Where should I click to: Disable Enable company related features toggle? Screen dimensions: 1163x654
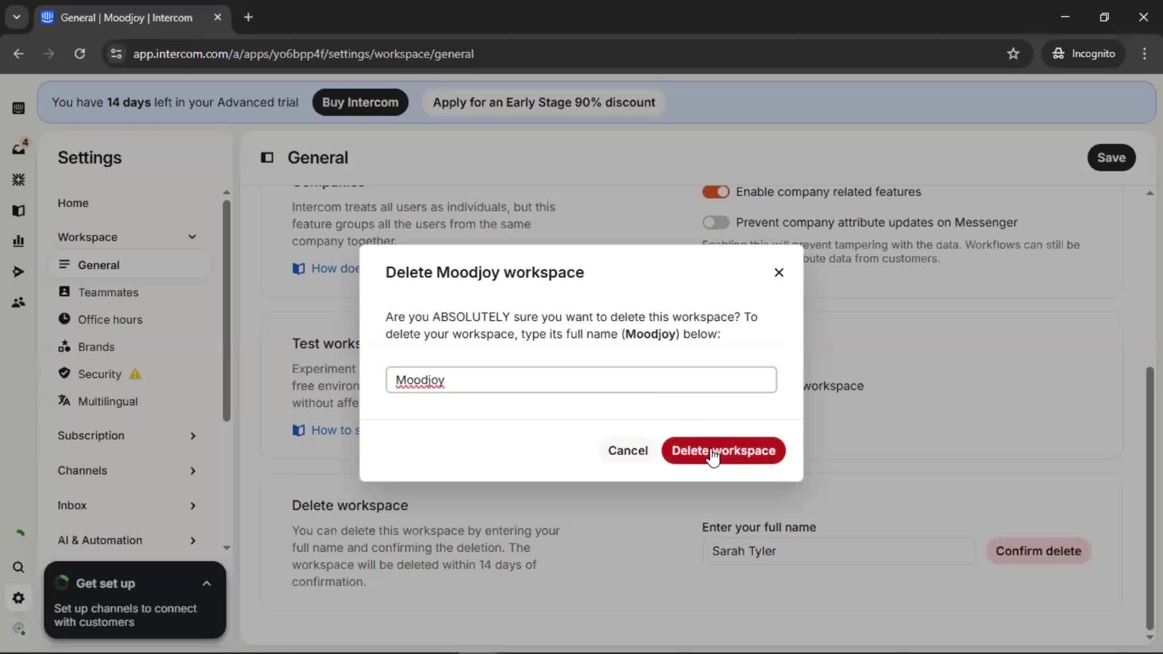point(715,192)
